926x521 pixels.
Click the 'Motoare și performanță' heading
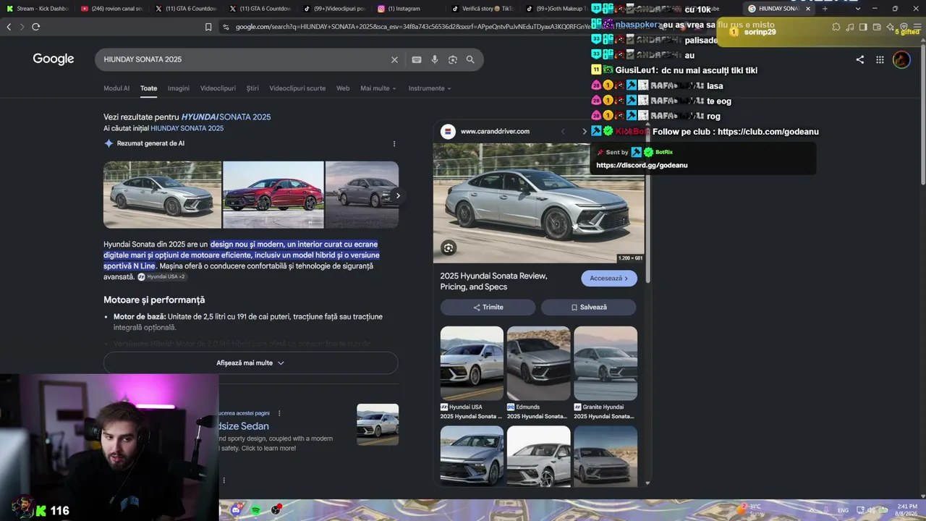(x=154, y=300)
